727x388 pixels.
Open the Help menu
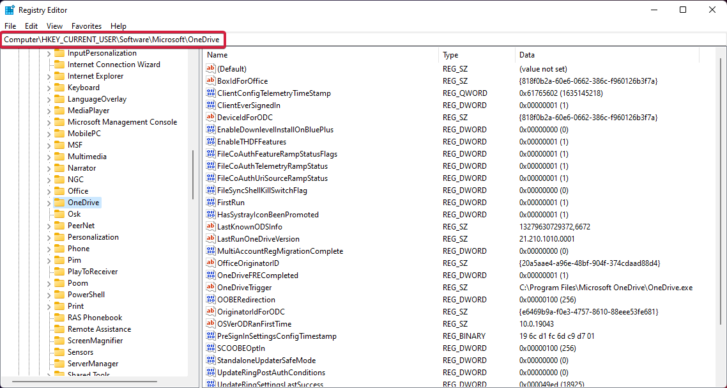pos(119,26)
